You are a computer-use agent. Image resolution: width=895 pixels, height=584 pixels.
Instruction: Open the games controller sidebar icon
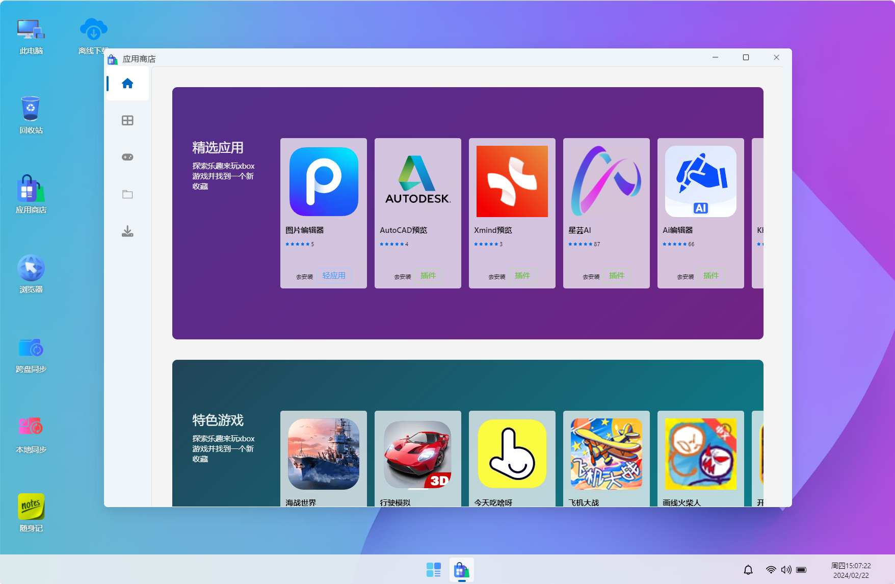click(127, 157)
